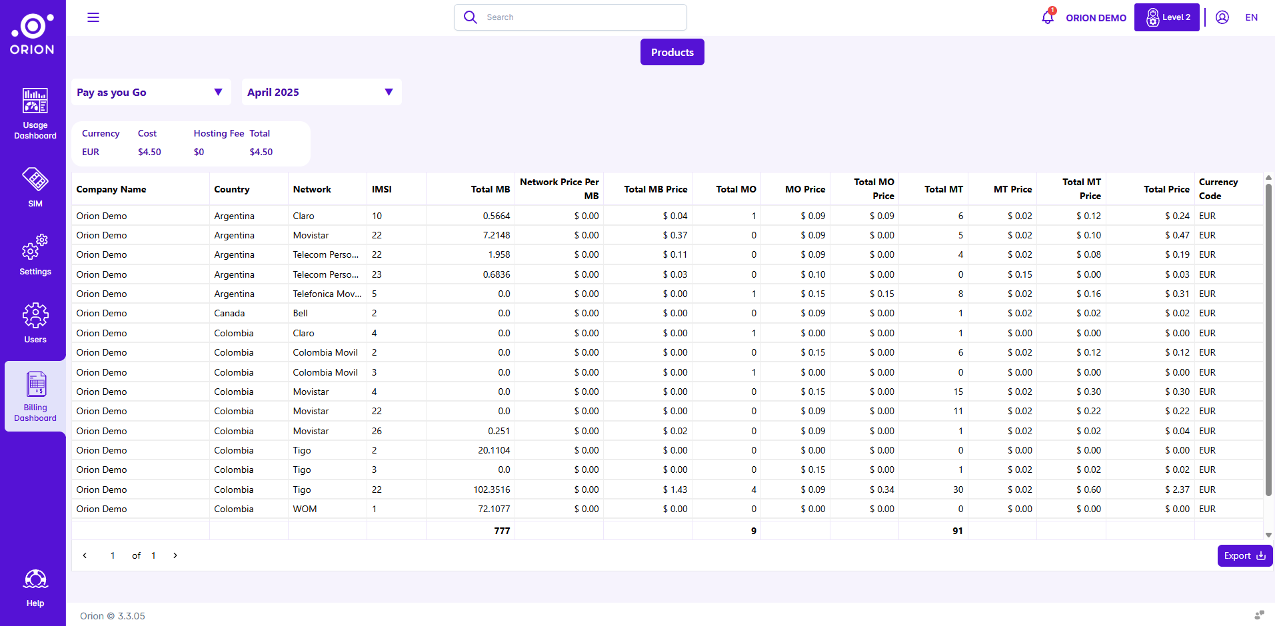Open Settings in sidebar
Image resolution: width=1275 pixels, height=626 pixels.
pyautogui.click(x=35, y=255)
